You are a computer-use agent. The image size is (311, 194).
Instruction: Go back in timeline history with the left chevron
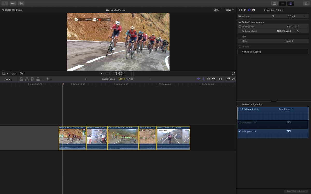86,79
